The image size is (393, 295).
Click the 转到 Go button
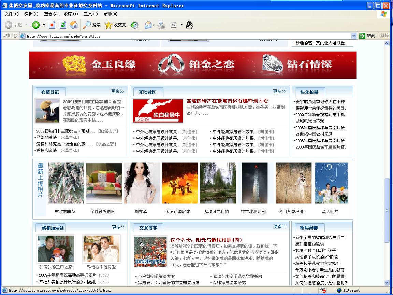367,36
